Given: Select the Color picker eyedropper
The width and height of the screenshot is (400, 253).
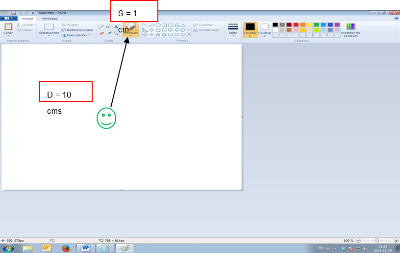Looking at the screenshot, I should click(108, 33).
